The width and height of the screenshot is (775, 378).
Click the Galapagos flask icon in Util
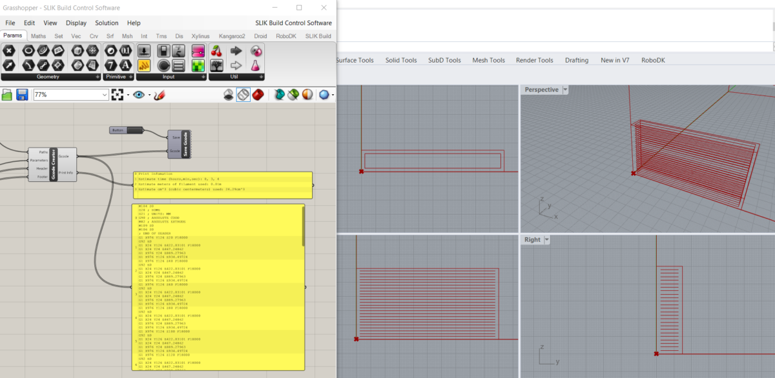[x=256, y=66]
